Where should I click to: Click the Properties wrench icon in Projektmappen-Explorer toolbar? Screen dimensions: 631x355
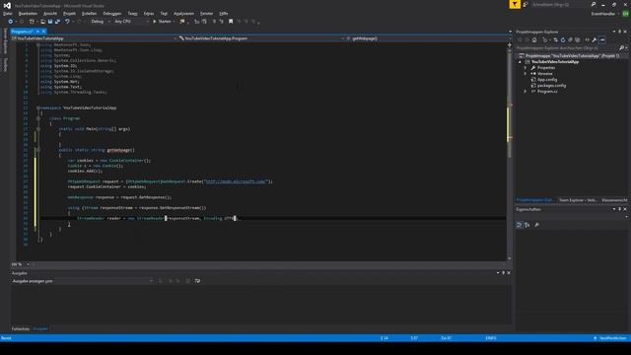point(595,39)
